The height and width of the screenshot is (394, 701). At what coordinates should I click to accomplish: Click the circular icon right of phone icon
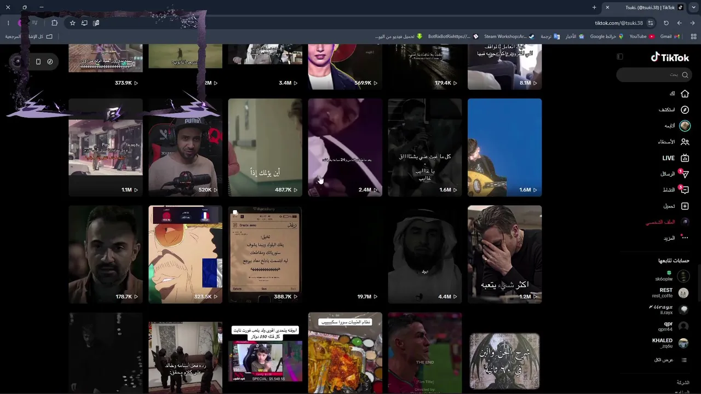tap(50, 62)
